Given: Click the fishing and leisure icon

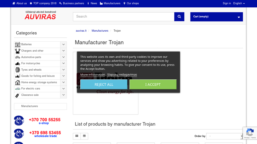Looking at the screenshot, I should pos(18,76).
